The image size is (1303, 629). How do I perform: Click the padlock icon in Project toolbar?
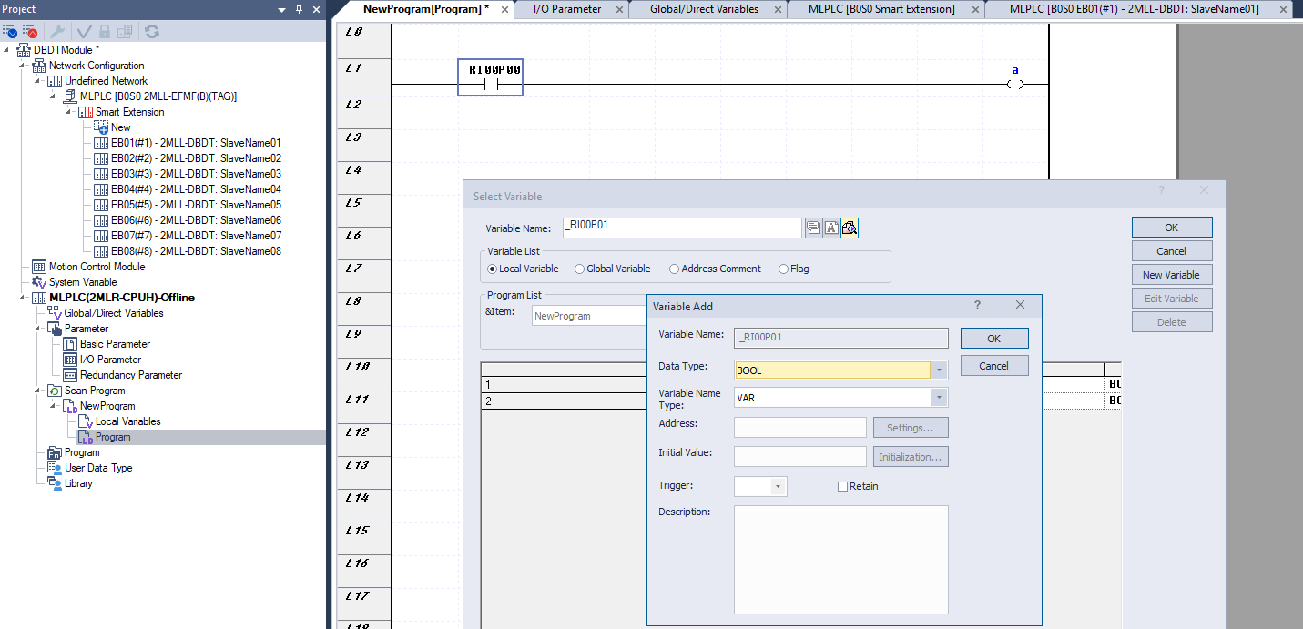[x=103, y=31]
